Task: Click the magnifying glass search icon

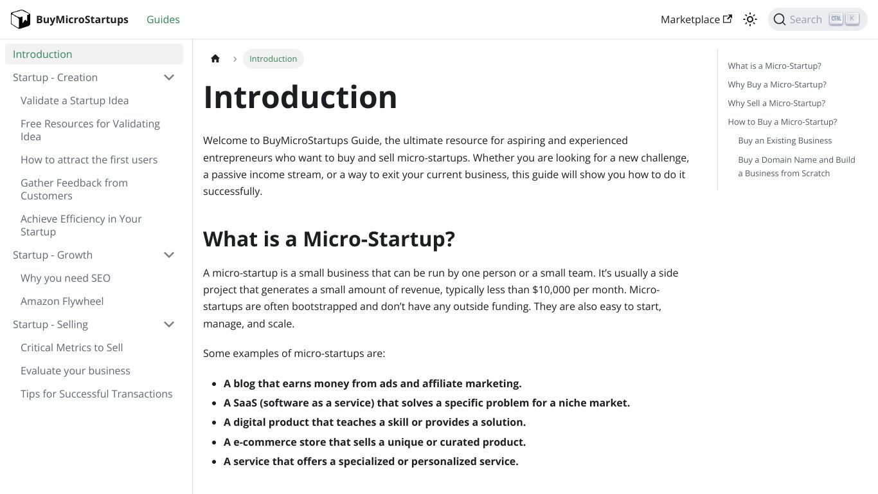Action: point(780,19)
